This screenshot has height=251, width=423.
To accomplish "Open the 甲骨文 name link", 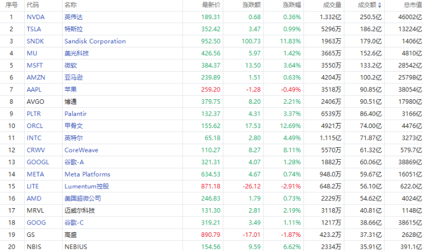I will [73, 126].
